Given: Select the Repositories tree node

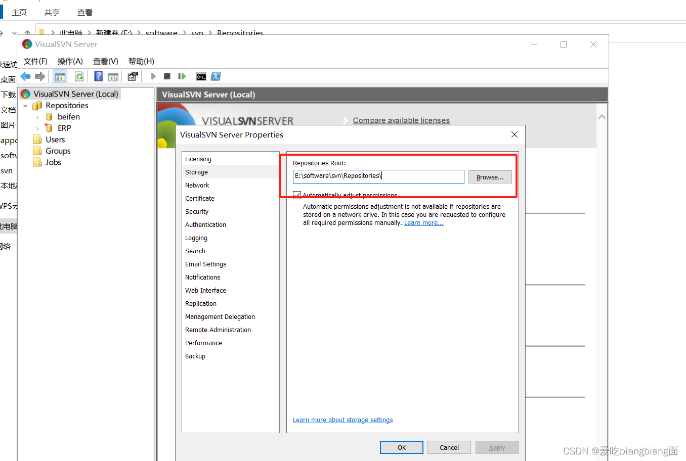Looking at the screenshot, I should click(67, 105).
